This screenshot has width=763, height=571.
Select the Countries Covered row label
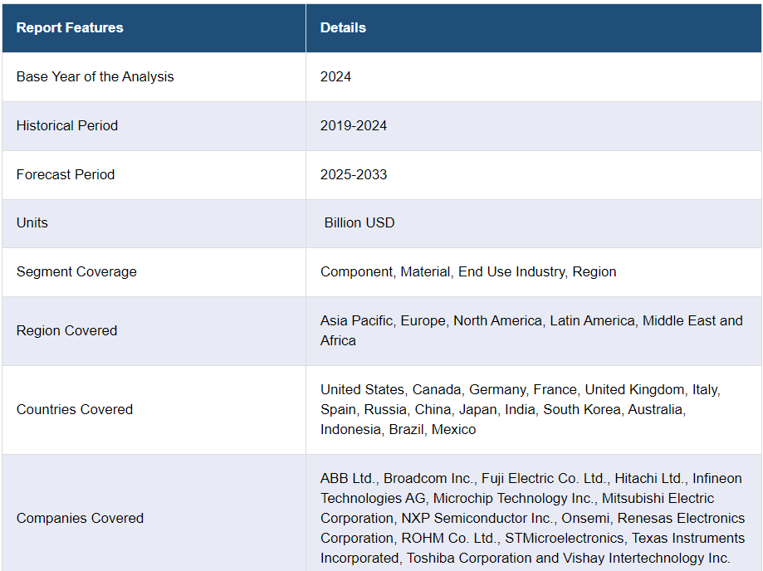pos(75,409)
